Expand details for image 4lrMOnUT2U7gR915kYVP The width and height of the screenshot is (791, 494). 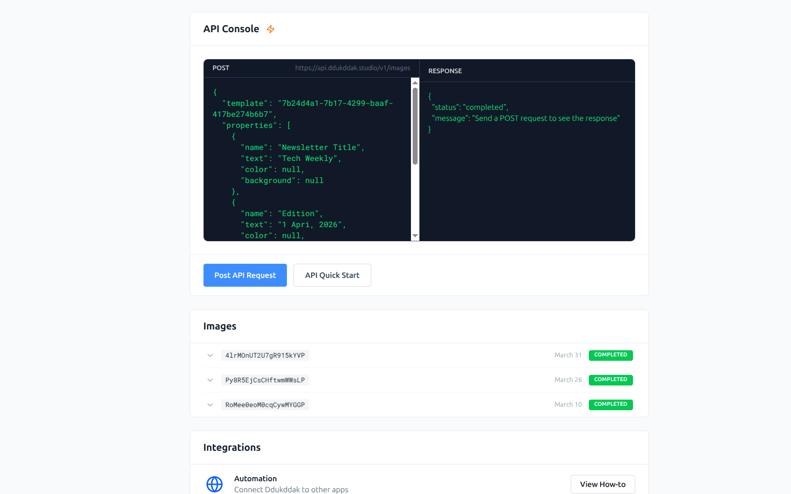[x=210, y=355]
